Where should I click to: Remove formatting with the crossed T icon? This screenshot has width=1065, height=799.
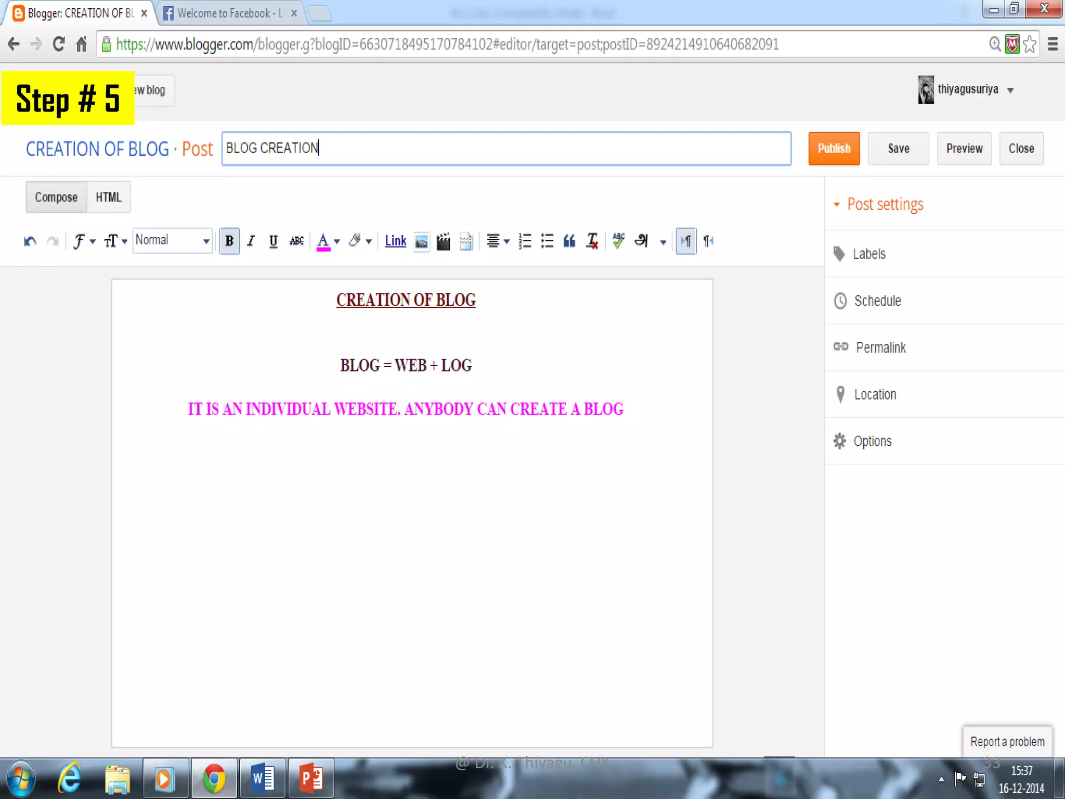pos(592,241)
